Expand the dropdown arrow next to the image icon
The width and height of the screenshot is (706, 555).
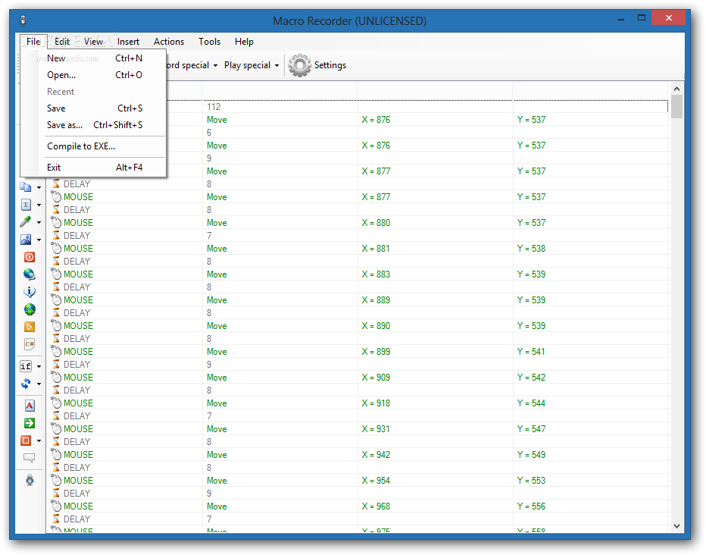coord(39,240)
